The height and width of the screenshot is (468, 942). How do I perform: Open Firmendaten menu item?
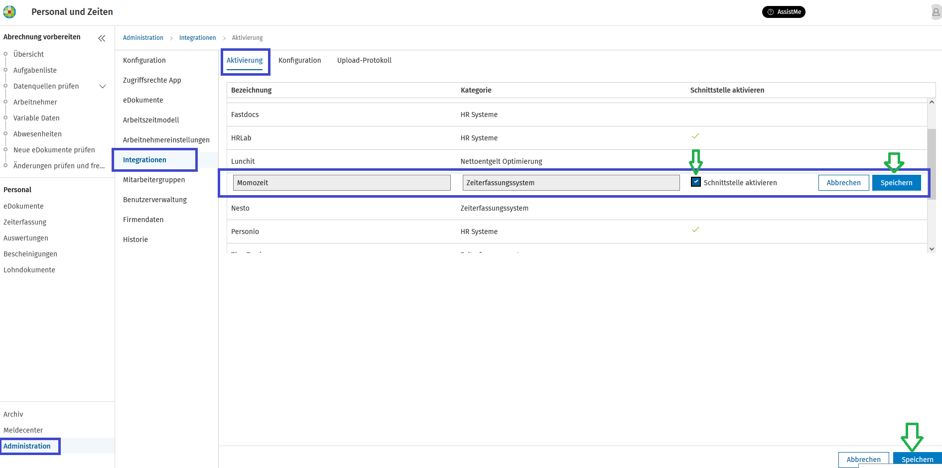(x=143, y=220)
